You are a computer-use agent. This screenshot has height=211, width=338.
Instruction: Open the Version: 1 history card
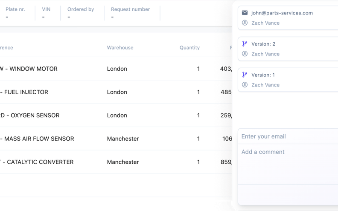[288, 80]
